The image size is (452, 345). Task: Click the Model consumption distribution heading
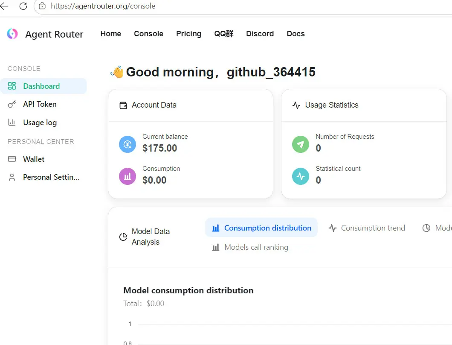click(188, 290)
